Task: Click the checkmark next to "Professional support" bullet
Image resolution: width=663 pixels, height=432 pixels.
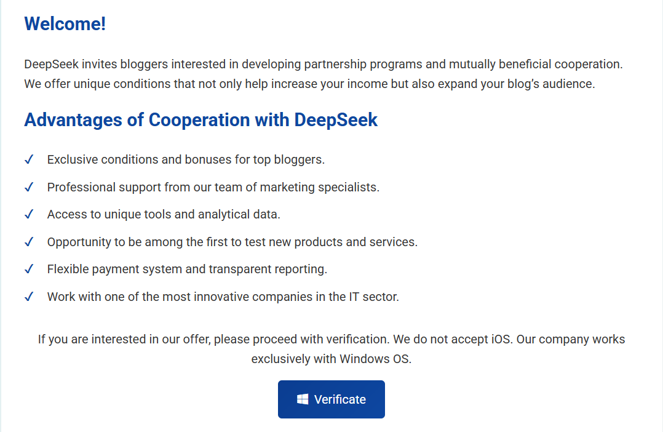Action: tap(28, 186)
